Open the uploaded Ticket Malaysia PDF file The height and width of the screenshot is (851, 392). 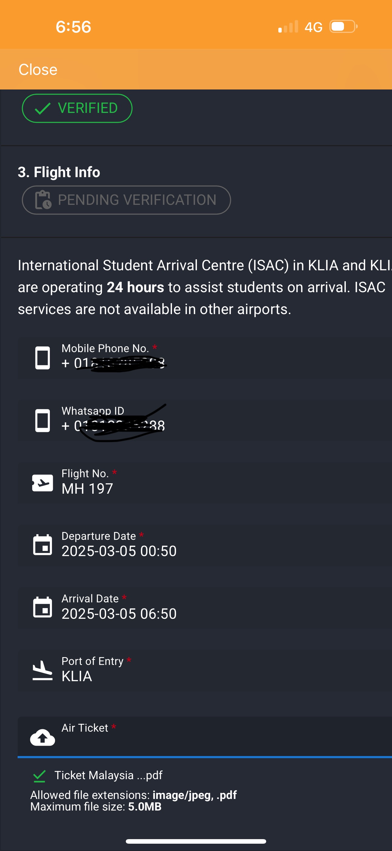pyautogui.click(x=108, y=775)
